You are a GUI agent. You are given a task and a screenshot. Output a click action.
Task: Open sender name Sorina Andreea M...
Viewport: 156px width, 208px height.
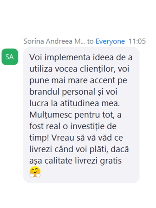click(x=54, y=41)
